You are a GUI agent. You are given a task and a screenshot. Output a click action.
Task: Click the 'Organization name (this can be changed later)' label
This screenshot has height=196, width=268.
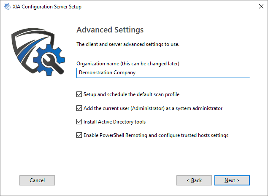(128, 64)
